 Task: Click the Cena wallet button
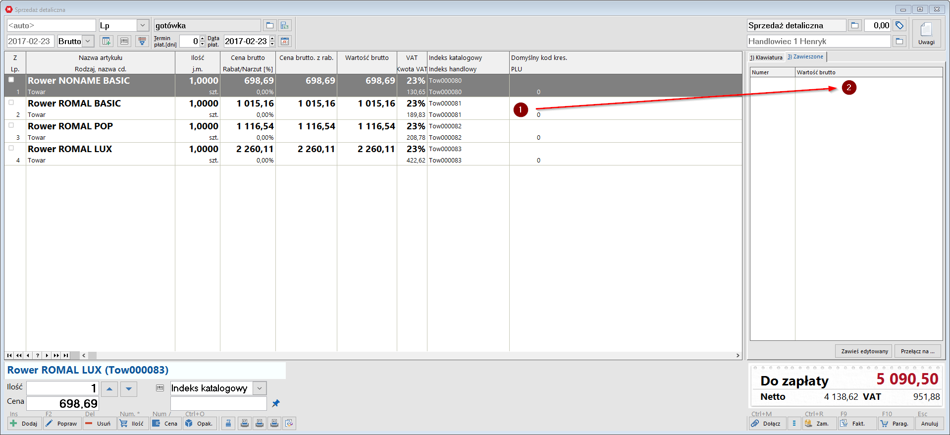click(165, 423)
